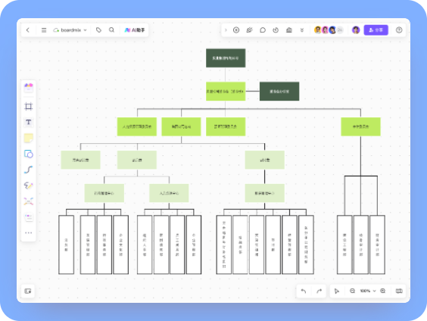Select the table list tool in the left toolbar

29,217
